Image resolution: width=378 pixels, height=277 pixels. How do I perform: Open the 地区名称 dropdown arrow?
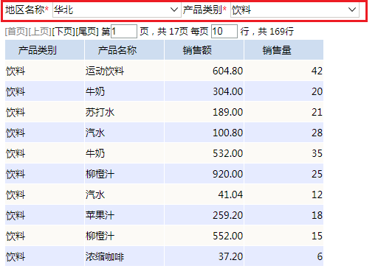point(174,10)
